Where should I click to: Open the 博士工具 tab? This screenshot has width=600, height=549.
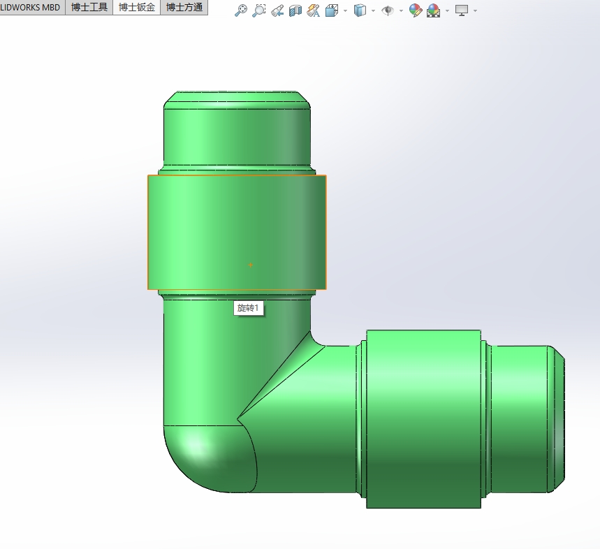coord(89,7)
